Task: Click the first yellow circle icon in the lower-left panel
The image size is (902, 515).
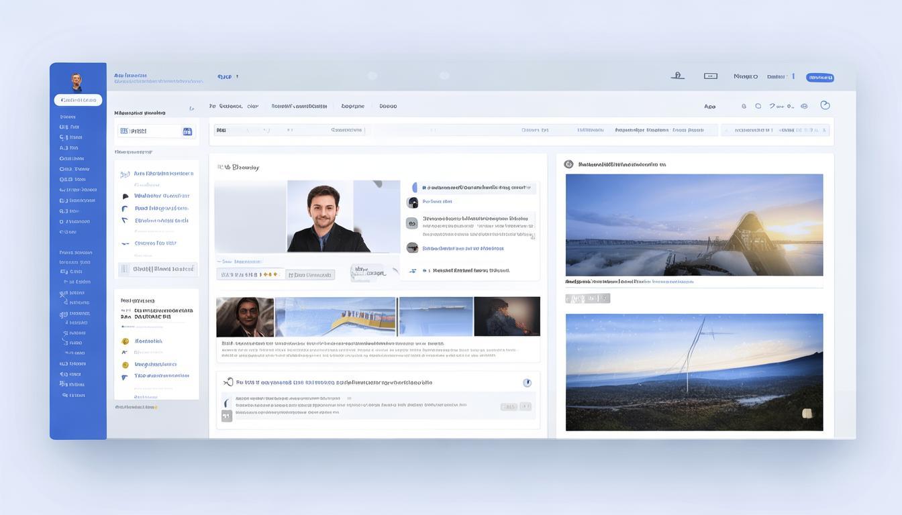Action: pos(125,341)
